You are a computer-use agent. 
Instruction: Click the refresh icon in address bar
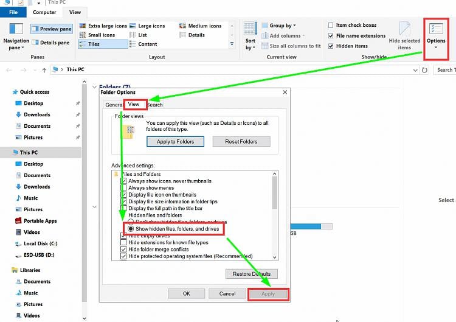[x=424, y=70]
